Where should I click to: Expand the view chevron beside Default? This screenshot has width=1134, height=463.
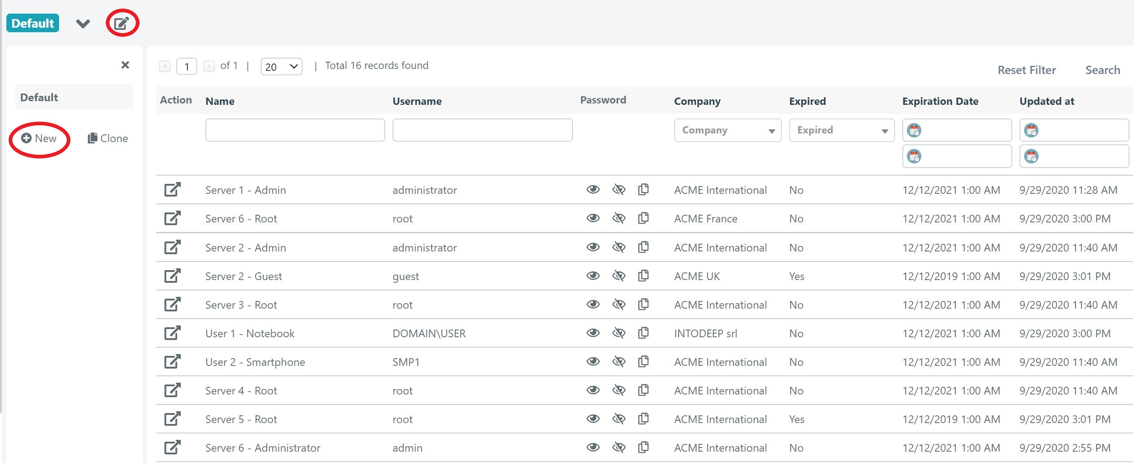pos(83,24)
